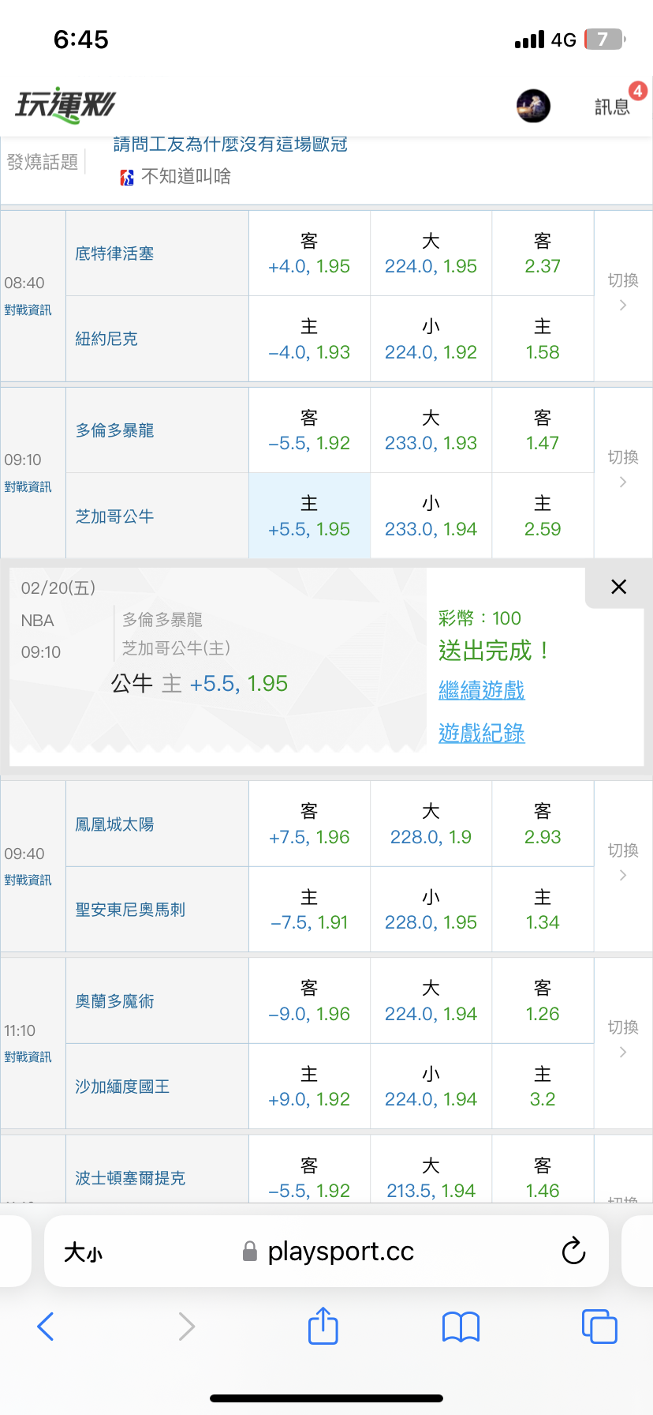Screen dimensions: 653x1415
Task: Reload the page in Safari
Action: click(573, 1251)
